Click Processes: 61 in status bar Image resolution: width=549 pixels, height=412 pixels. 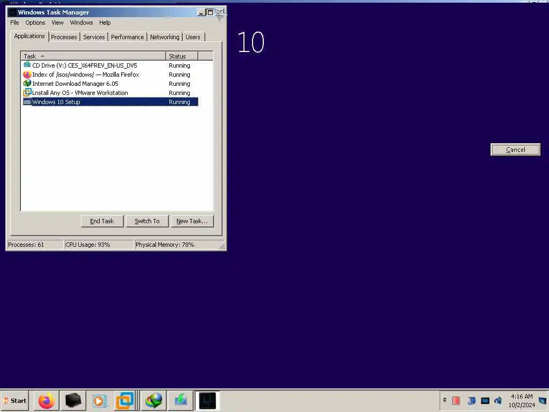(x=35, y=245)
